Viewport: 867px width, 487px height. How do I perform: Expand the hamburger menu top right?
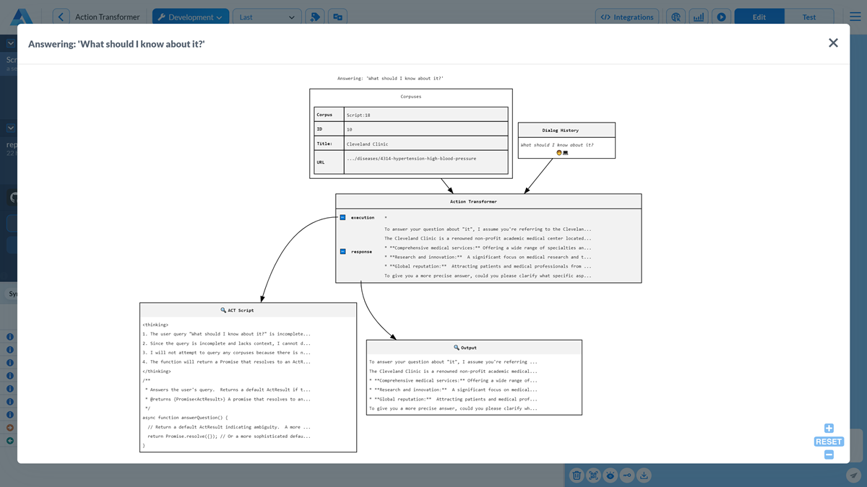(853, 16)
